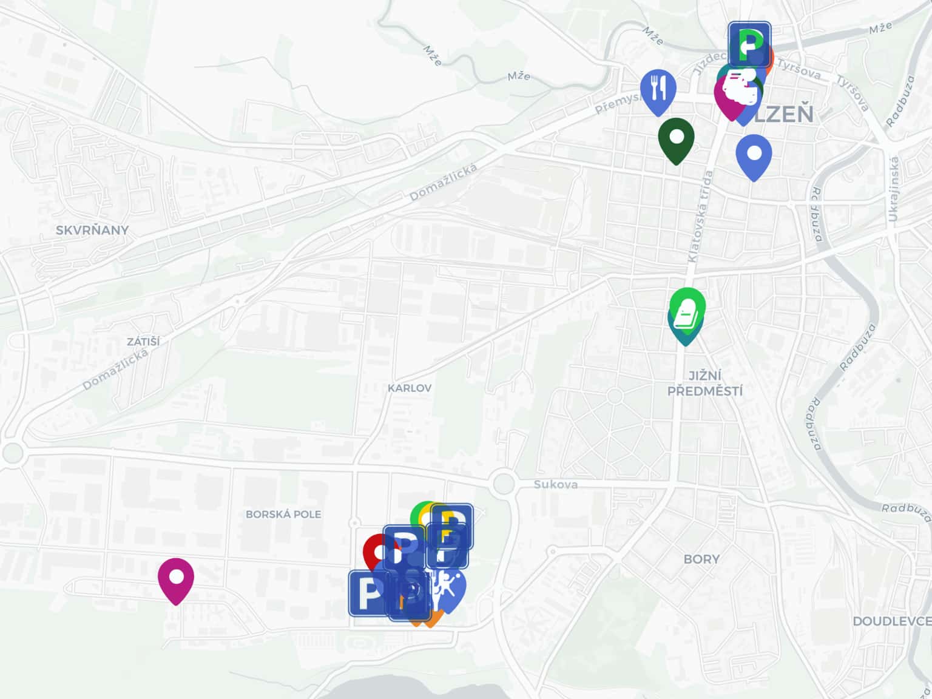Select the Sukova street label
Screen dimensions: 932x699
556,484
